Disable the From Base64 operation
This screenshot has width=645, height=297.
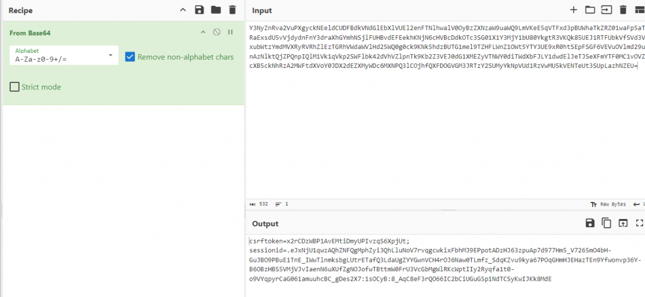[217, 32]
